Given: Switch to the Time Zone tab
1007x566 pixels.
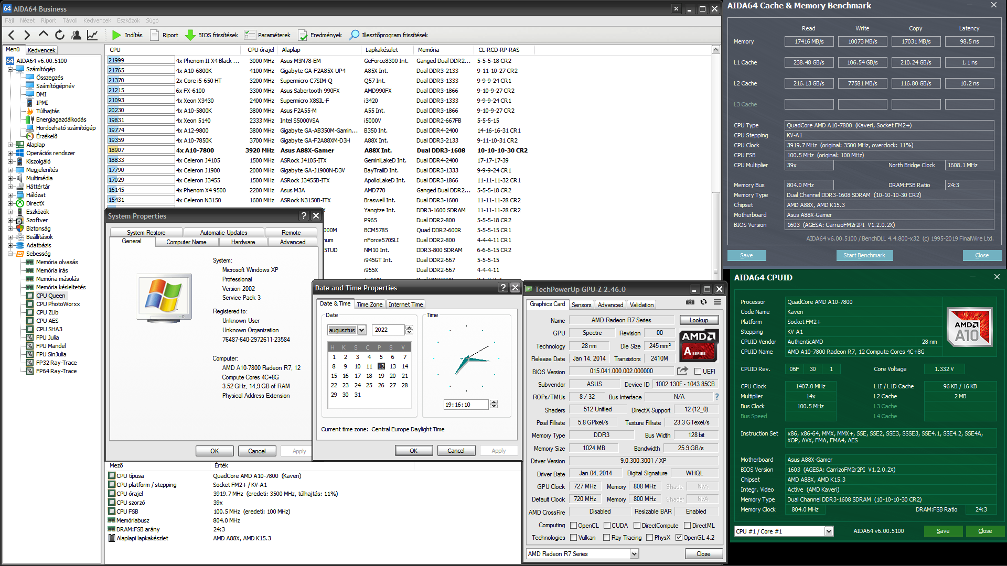Looking at the screenshot, I should (369, 304).
